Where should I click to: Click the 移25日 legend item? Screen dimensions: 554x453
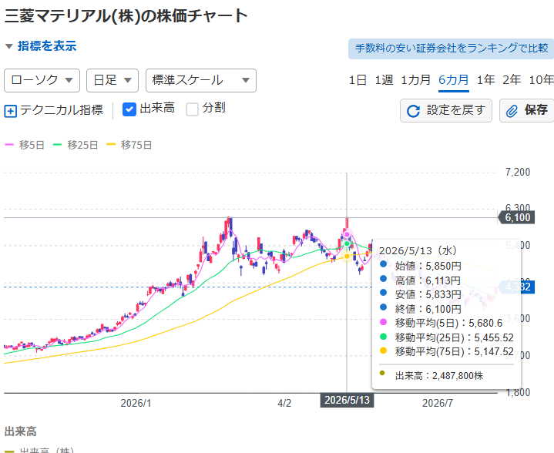(x=76, y=145)
